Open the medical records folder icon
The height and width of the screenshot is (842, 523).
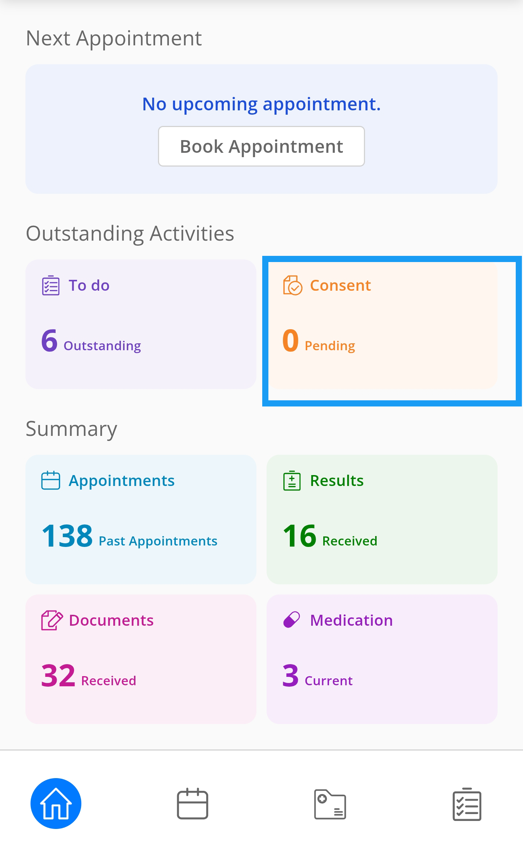pos(330,804)
